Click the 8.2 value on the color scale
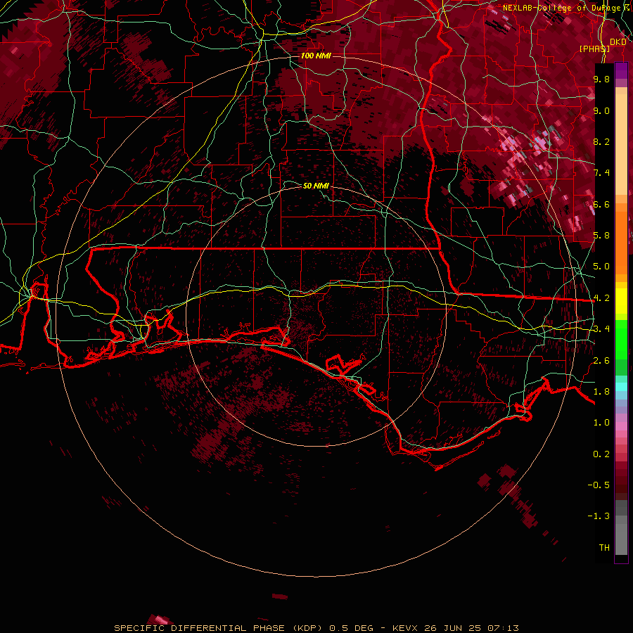The width and height of the screenshot is (633, 633). coord(601,141)
